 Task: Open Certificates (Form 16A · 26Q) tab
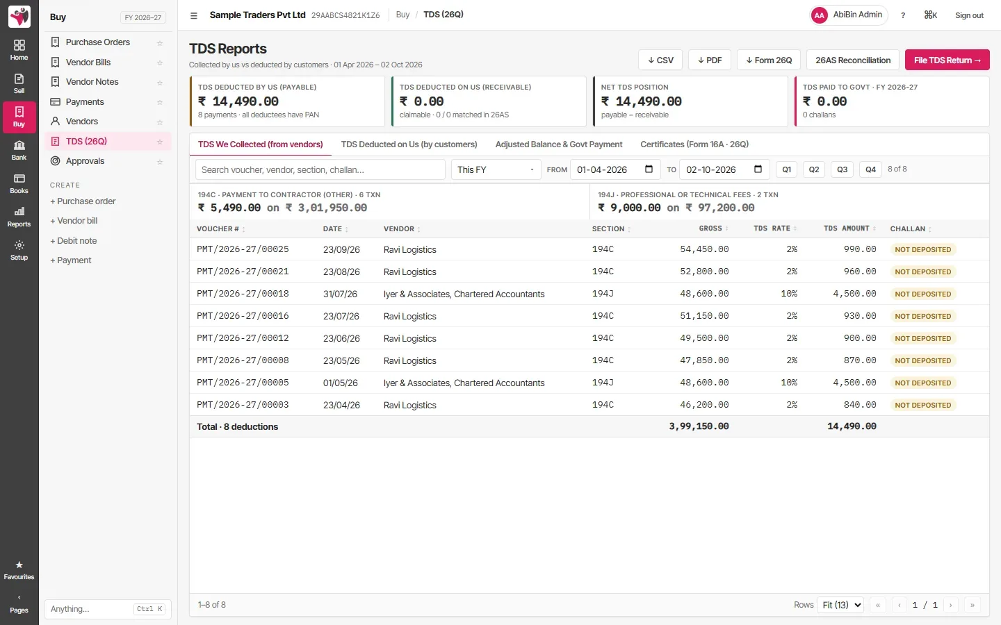point(694,144)
